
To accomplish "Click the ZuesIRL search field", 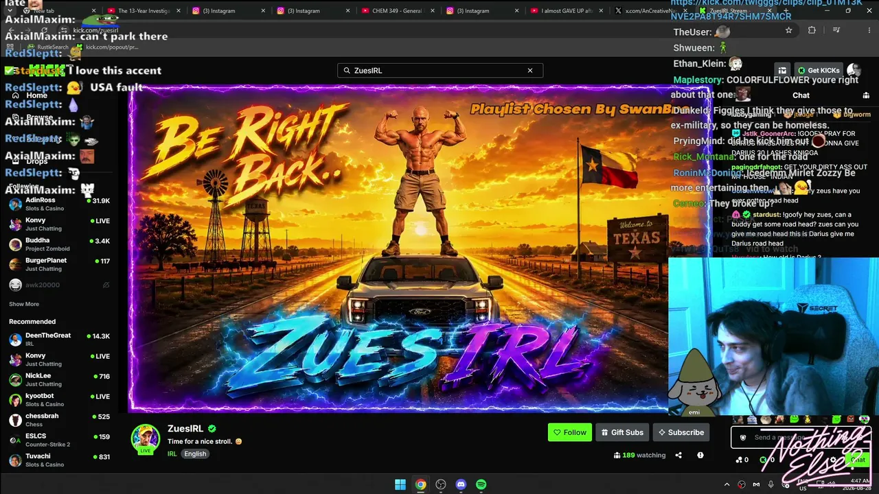I will [439, 70].
